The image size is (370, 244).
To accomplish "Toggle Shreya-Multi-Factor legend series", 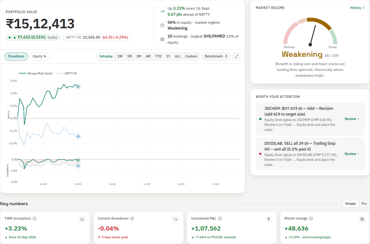I will click(36, 74).
